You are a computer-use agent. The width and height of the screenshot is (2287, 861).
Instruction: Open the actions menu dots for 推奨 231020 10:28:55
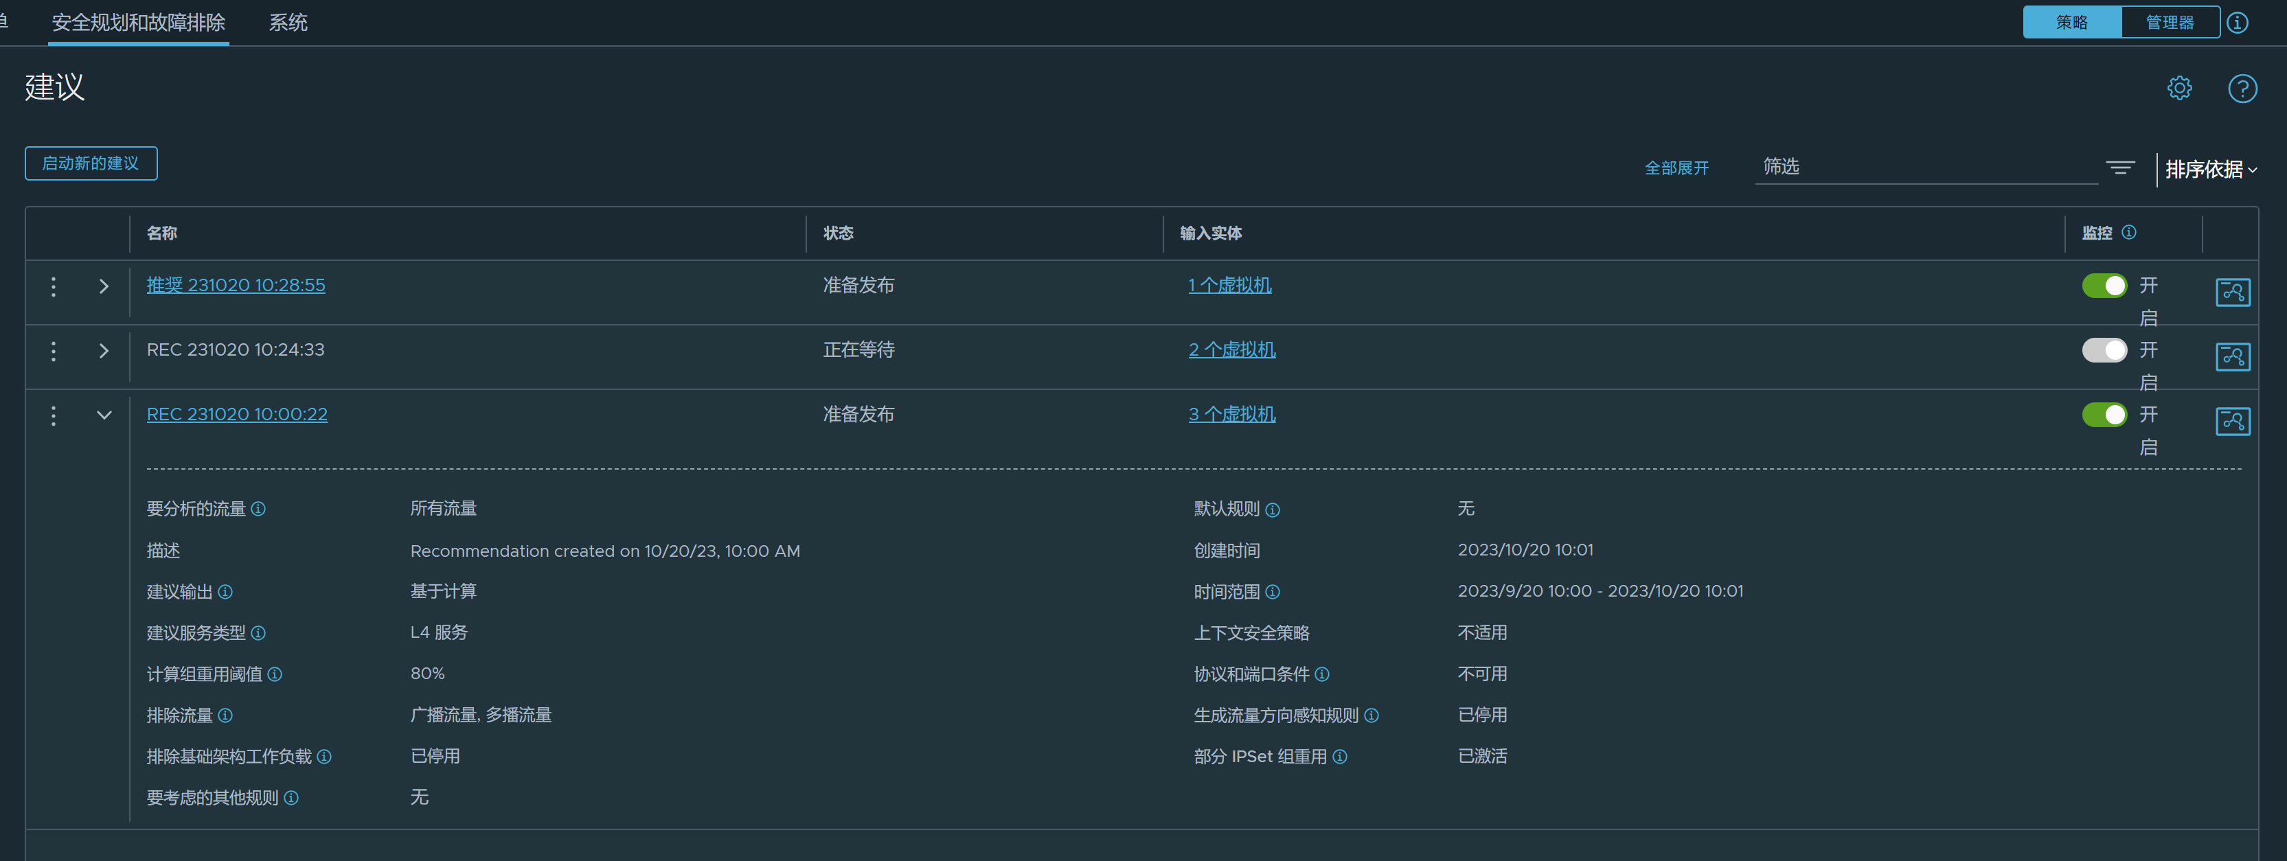[x=54, y=286]
